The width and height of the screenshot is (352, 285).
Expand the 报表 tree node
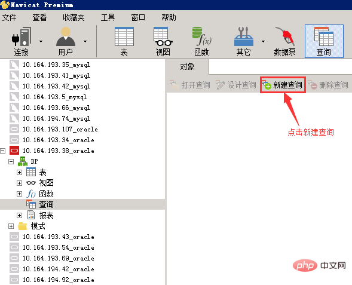tap(20, 216)
